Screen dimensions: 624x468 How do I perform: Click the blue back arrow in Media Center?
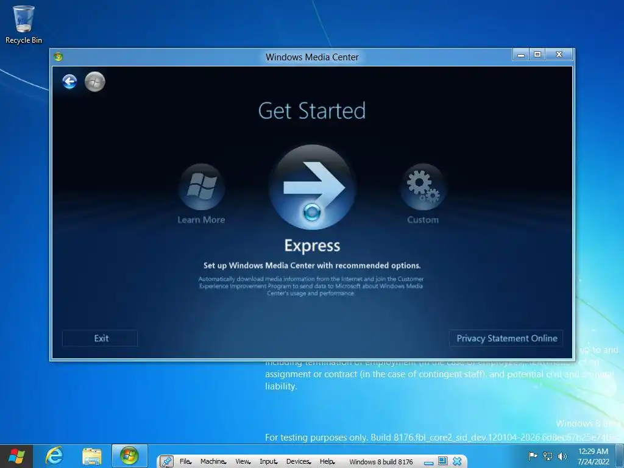click(x=69, y=82)
